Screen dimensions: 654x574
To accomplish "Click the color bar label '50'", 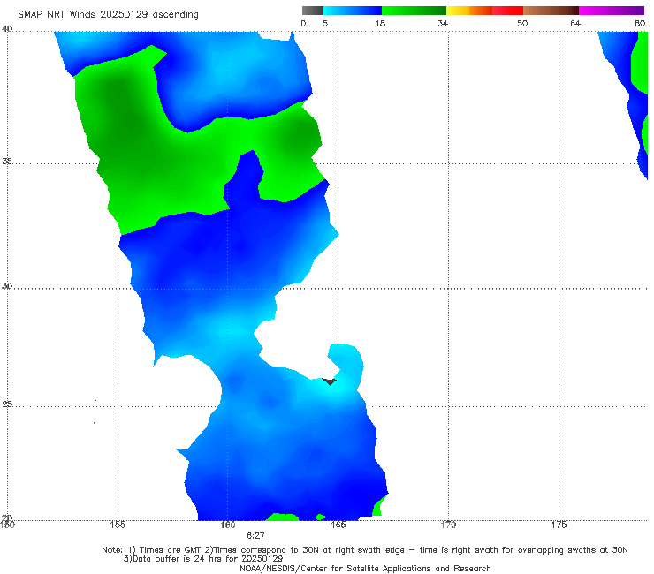I will pyautogui.click(x=522, y=23).
